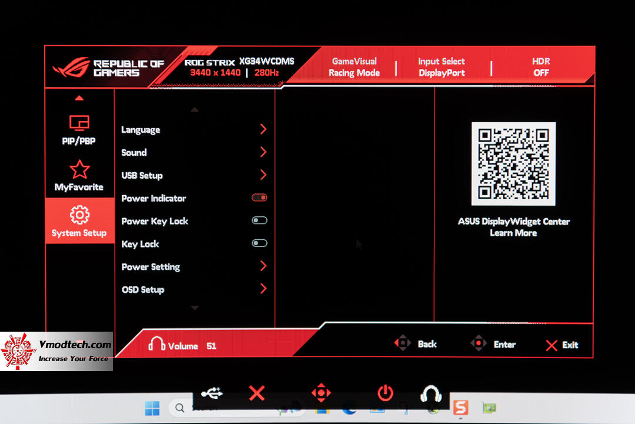The image size is (635, 424).
Task: Click the headphone shortcut icon on the bottom bar
Action: [x=430, y=393]
